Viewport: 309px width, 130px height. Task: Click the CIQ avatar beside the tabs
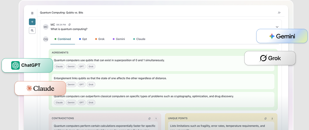[45, 39]
